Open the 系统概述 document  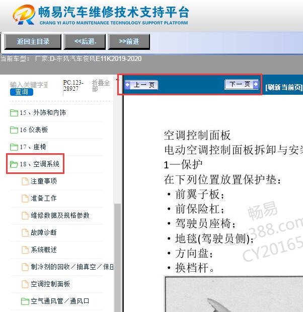pyautogui.click(x=44, y=249)
